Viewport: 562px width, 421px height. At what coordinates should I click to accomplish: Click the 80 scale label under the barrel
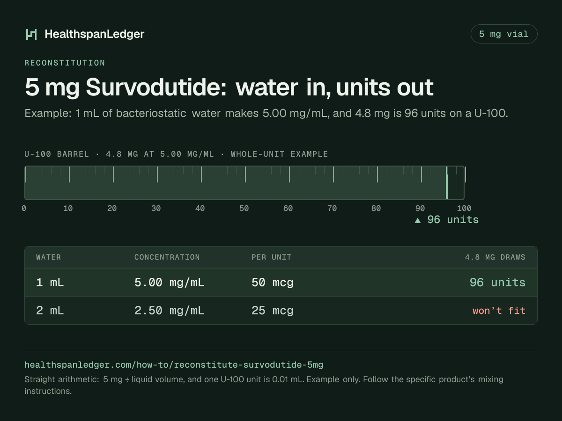[376, 208]
